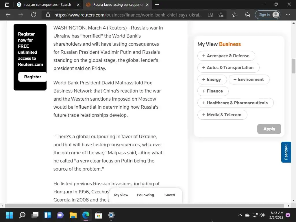Image resolution: width=296 pixels, height=222 pixels.
Task: Open the notification center badge
Action: (x=288, y=215)
